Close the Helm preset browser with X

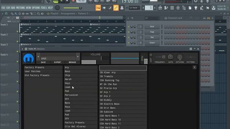(x=194, y=67)
